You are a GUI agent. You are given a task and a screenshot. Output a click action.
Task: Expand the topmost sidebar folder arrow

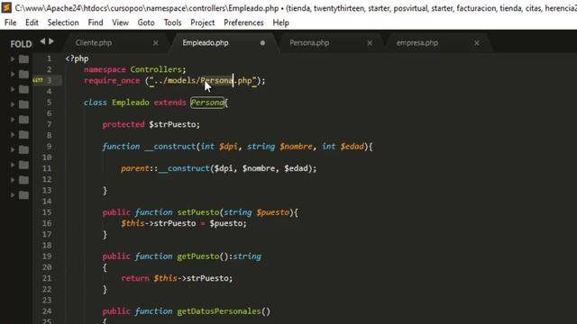click(13, 58)
